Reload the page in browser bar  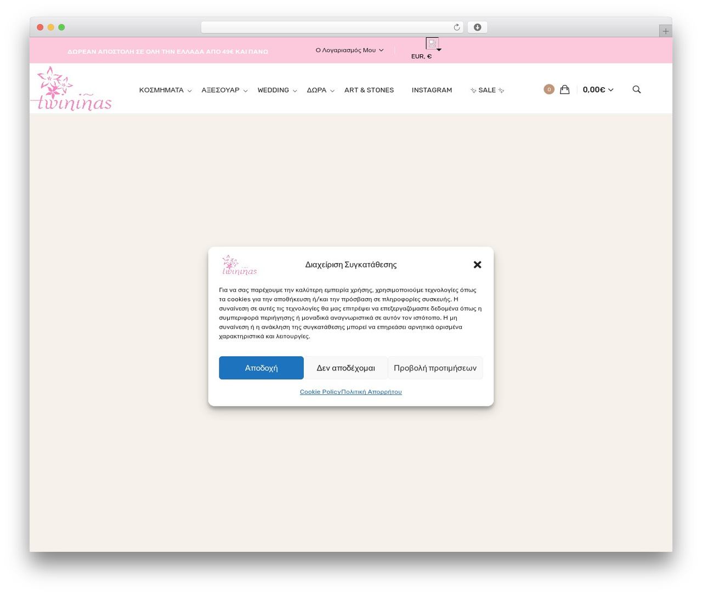coord(456,27)
